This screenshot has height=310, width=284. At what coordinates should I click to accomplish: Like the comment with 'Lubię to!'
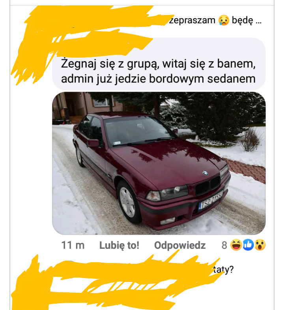tap(119, 245)
